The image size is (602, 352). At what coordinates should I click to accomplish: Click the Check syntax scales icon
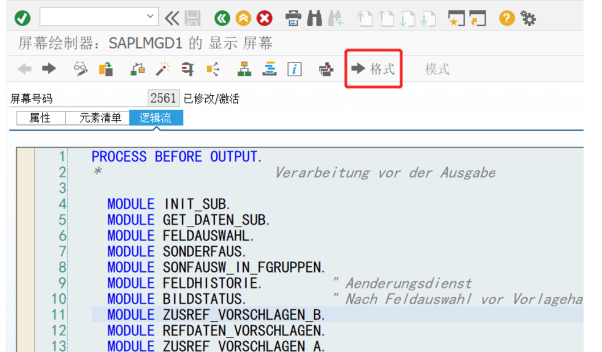click(138, 69)
